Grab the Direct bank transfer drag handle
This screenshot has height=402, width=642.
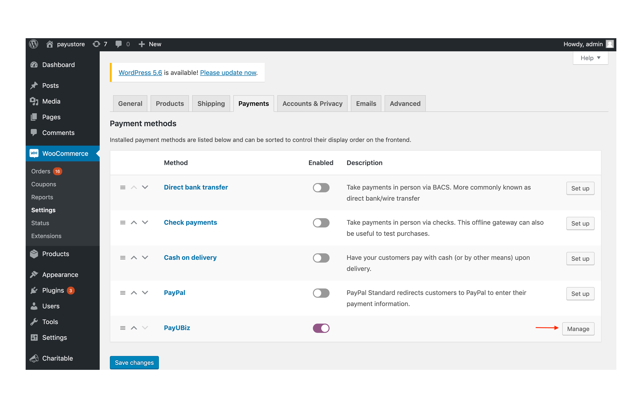pos(123,187)
